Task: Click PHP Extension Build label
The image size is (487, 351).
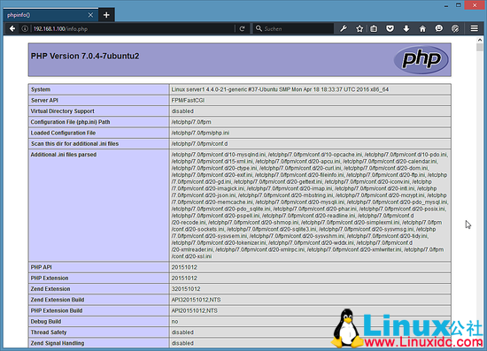Action: [x=57, y=310]
